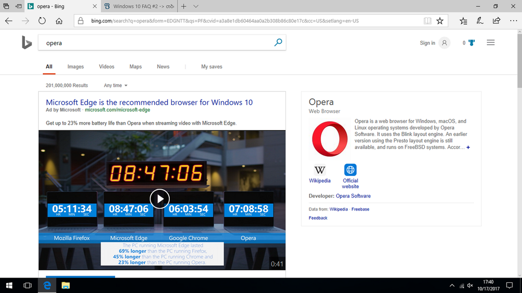Image resolution: width=522 pixels, height=293 pixels.
Task: Click the address bar URL
Action: coord(225,21)
